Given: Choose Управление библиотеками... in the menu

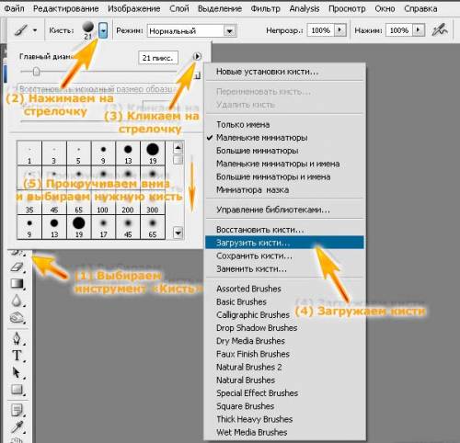Looking at the screenshot, I should (285, 210).
